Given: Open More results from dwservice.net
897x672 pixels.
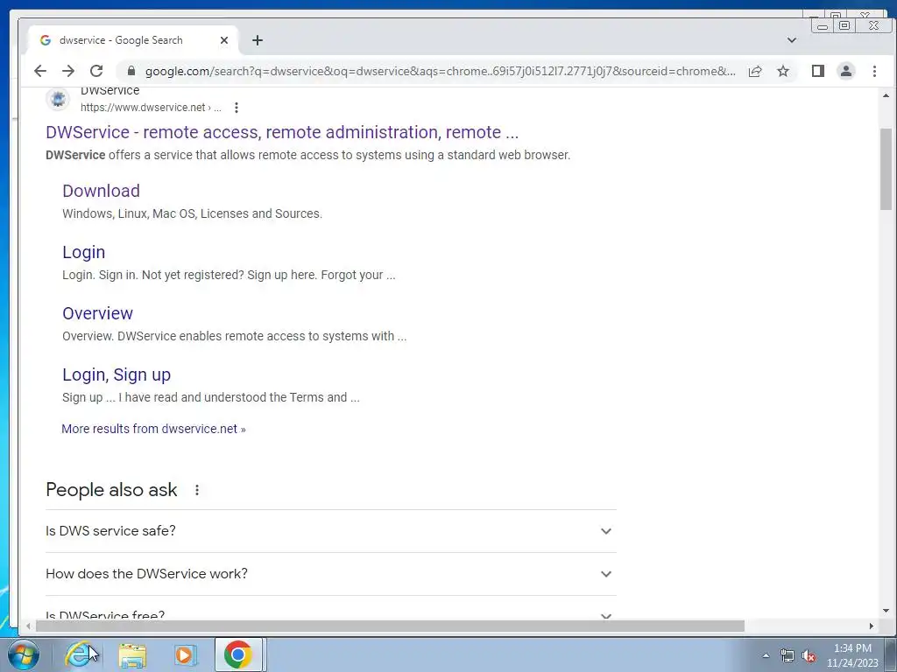Looking at the screenshot, I should pos(153,429).
